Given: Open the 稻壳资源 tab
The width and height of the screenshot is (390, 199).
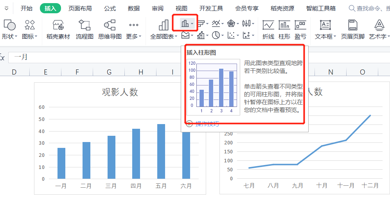Looking at the screenshot, I should point(282,9).
